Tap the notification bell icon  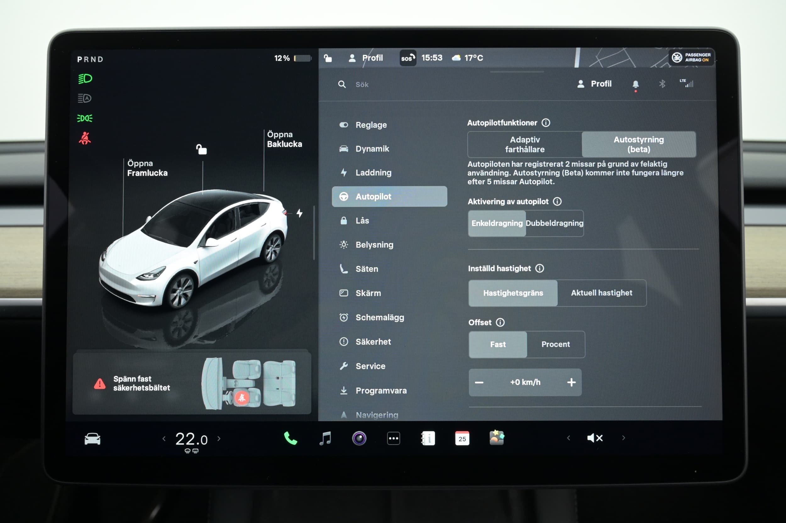(636, 84)
